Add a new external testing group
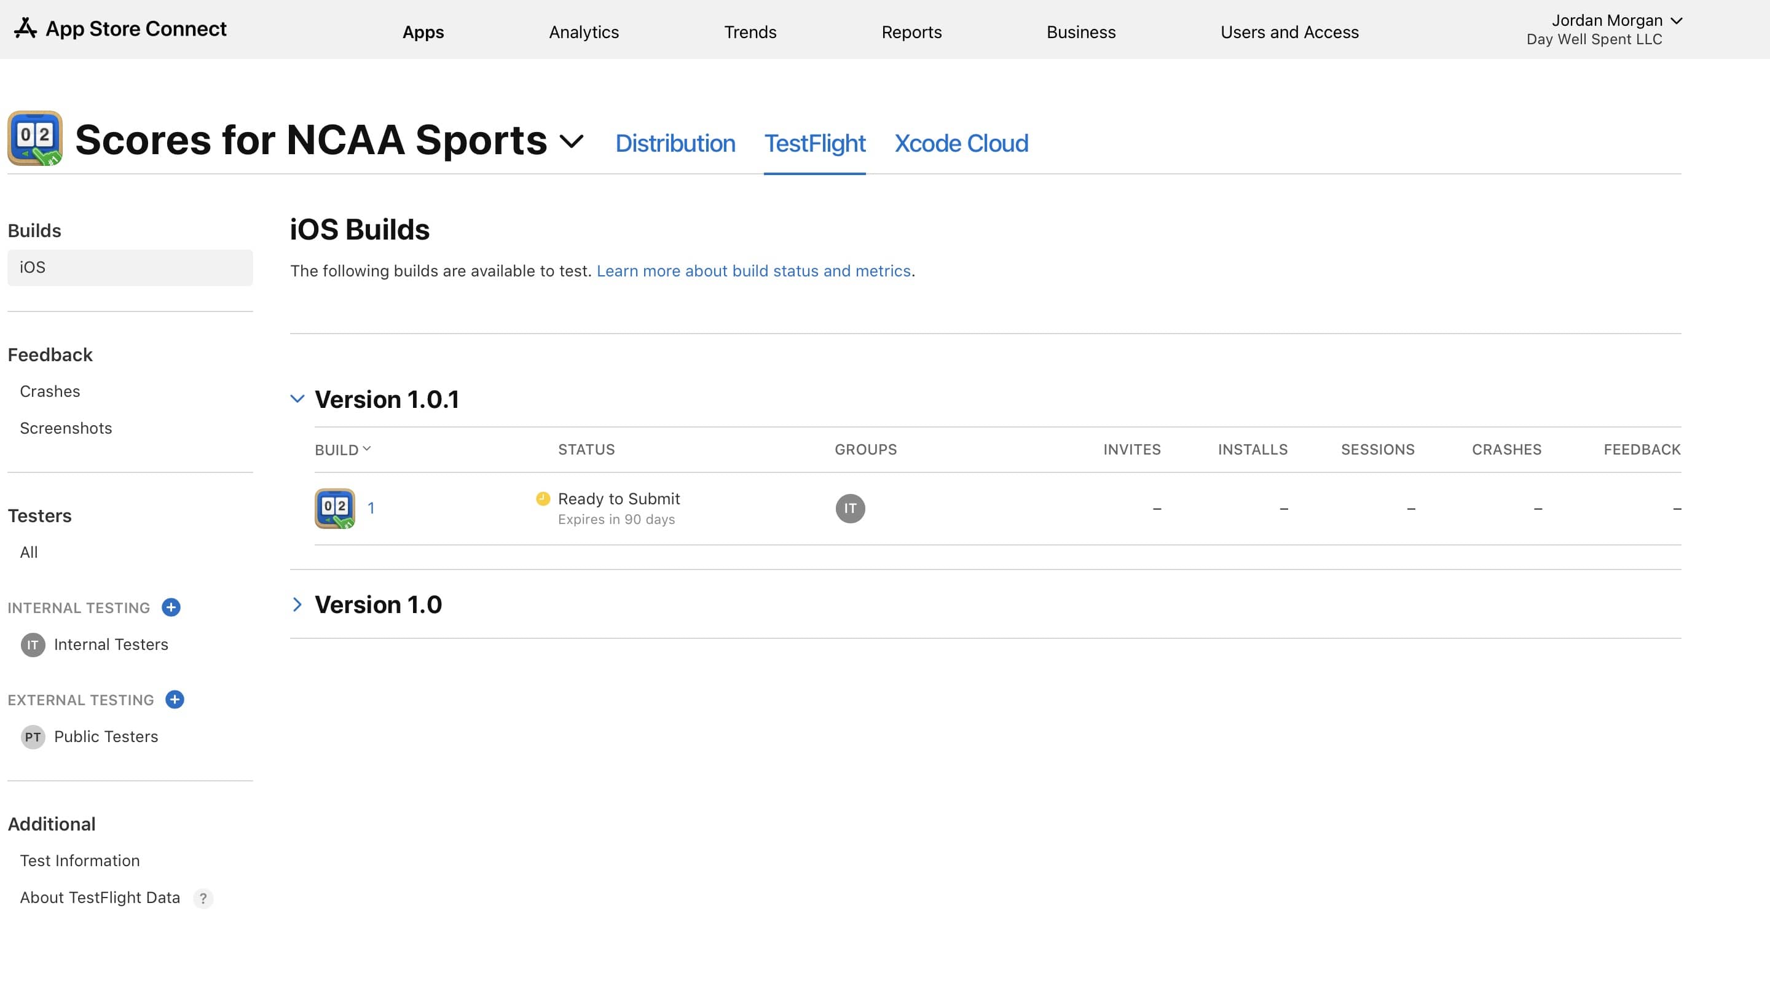Screen dimensions: 1770x1005 click(175, 700)
